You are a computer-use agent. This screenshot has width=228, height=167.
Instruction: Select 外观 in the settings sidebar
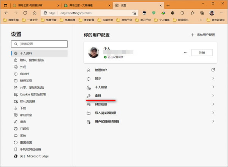pyautogui.click(x=23, y=67)
